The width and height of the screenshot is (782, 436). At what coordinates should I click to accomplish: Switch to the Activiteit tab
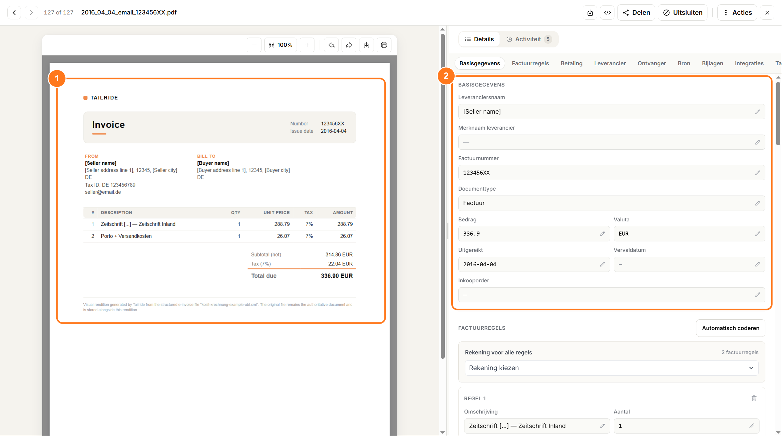529,39
